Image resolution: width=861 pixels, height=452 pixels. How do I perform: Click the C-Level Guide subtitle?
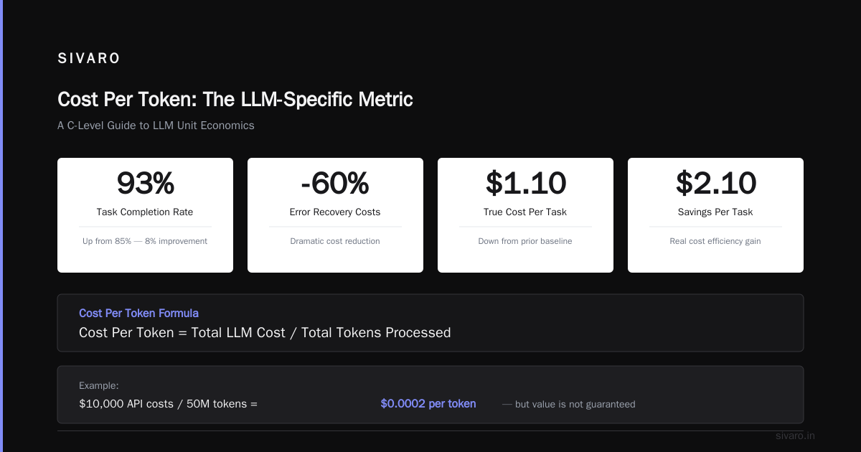(156, 126)
